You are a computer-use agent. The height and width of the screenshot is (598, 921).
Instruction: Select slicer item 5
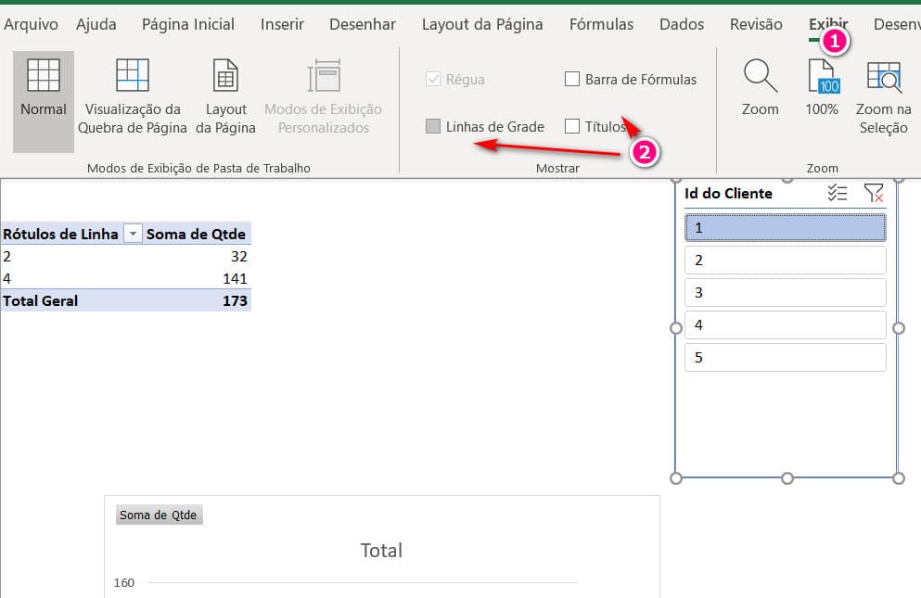[x=786, y=357]
